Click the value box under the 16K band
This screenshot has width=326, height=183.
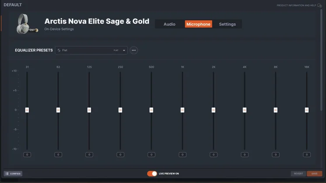(307, 155)
